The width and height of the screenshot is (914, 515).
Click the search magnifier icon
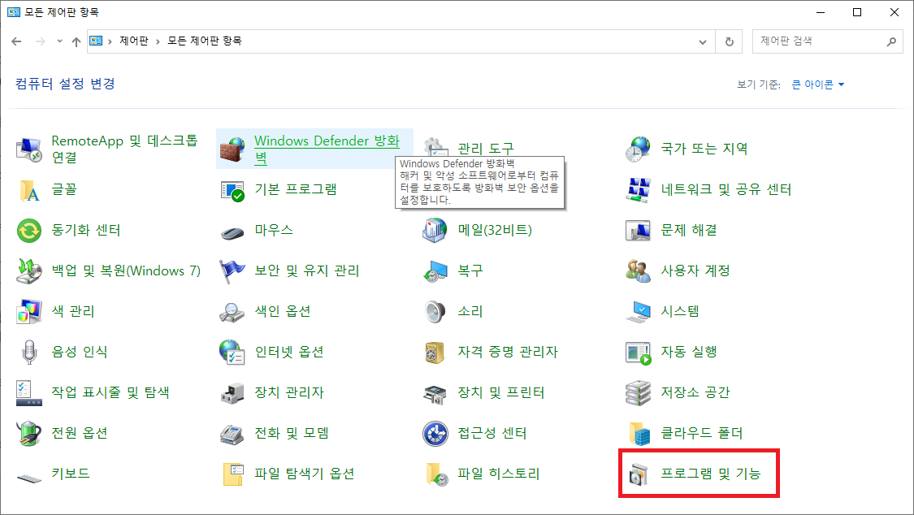click(x=891, y=41)
